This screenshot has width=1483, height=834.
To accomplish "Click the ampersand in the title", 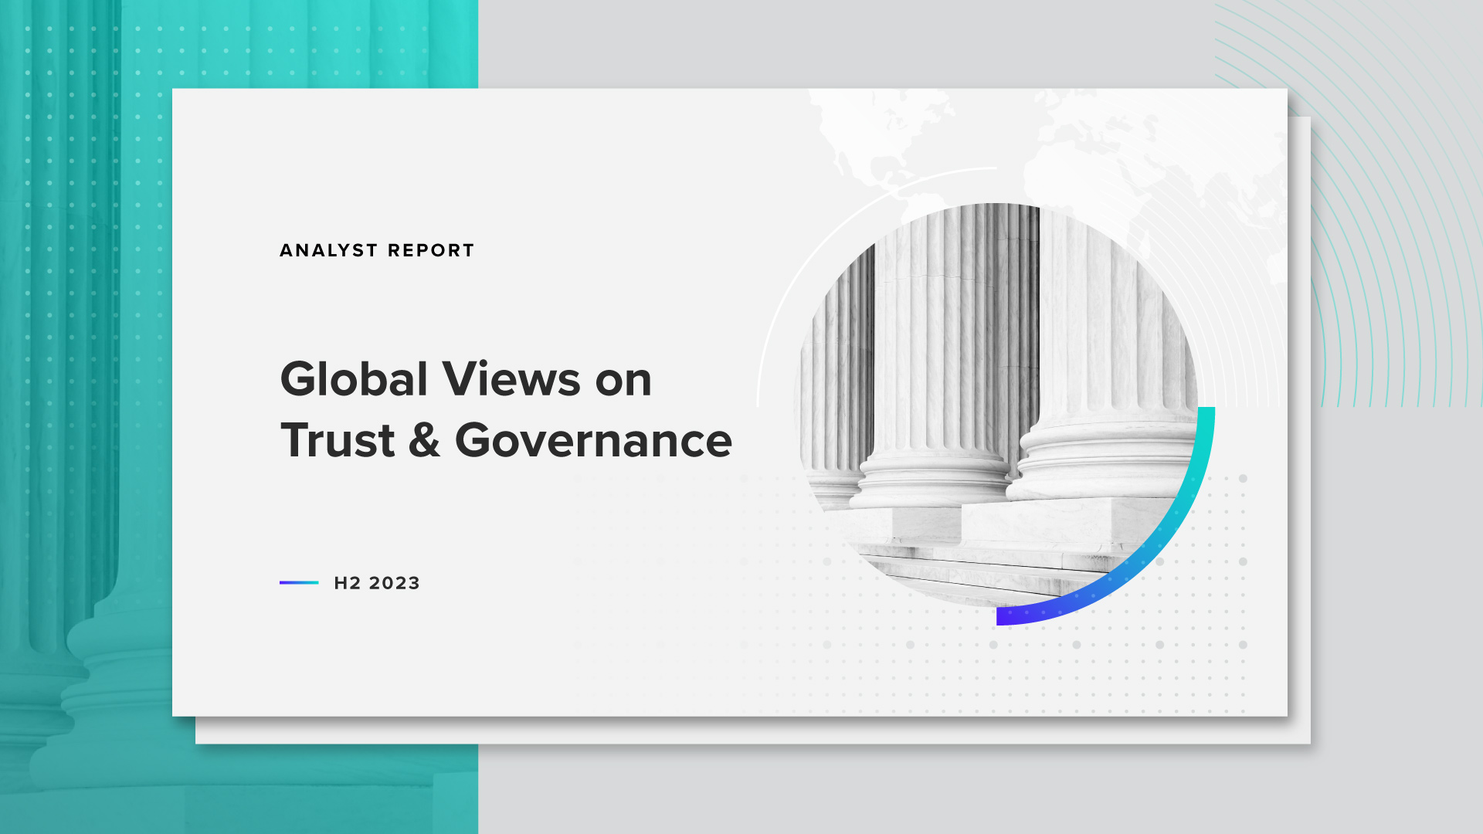I will (424, 440).
